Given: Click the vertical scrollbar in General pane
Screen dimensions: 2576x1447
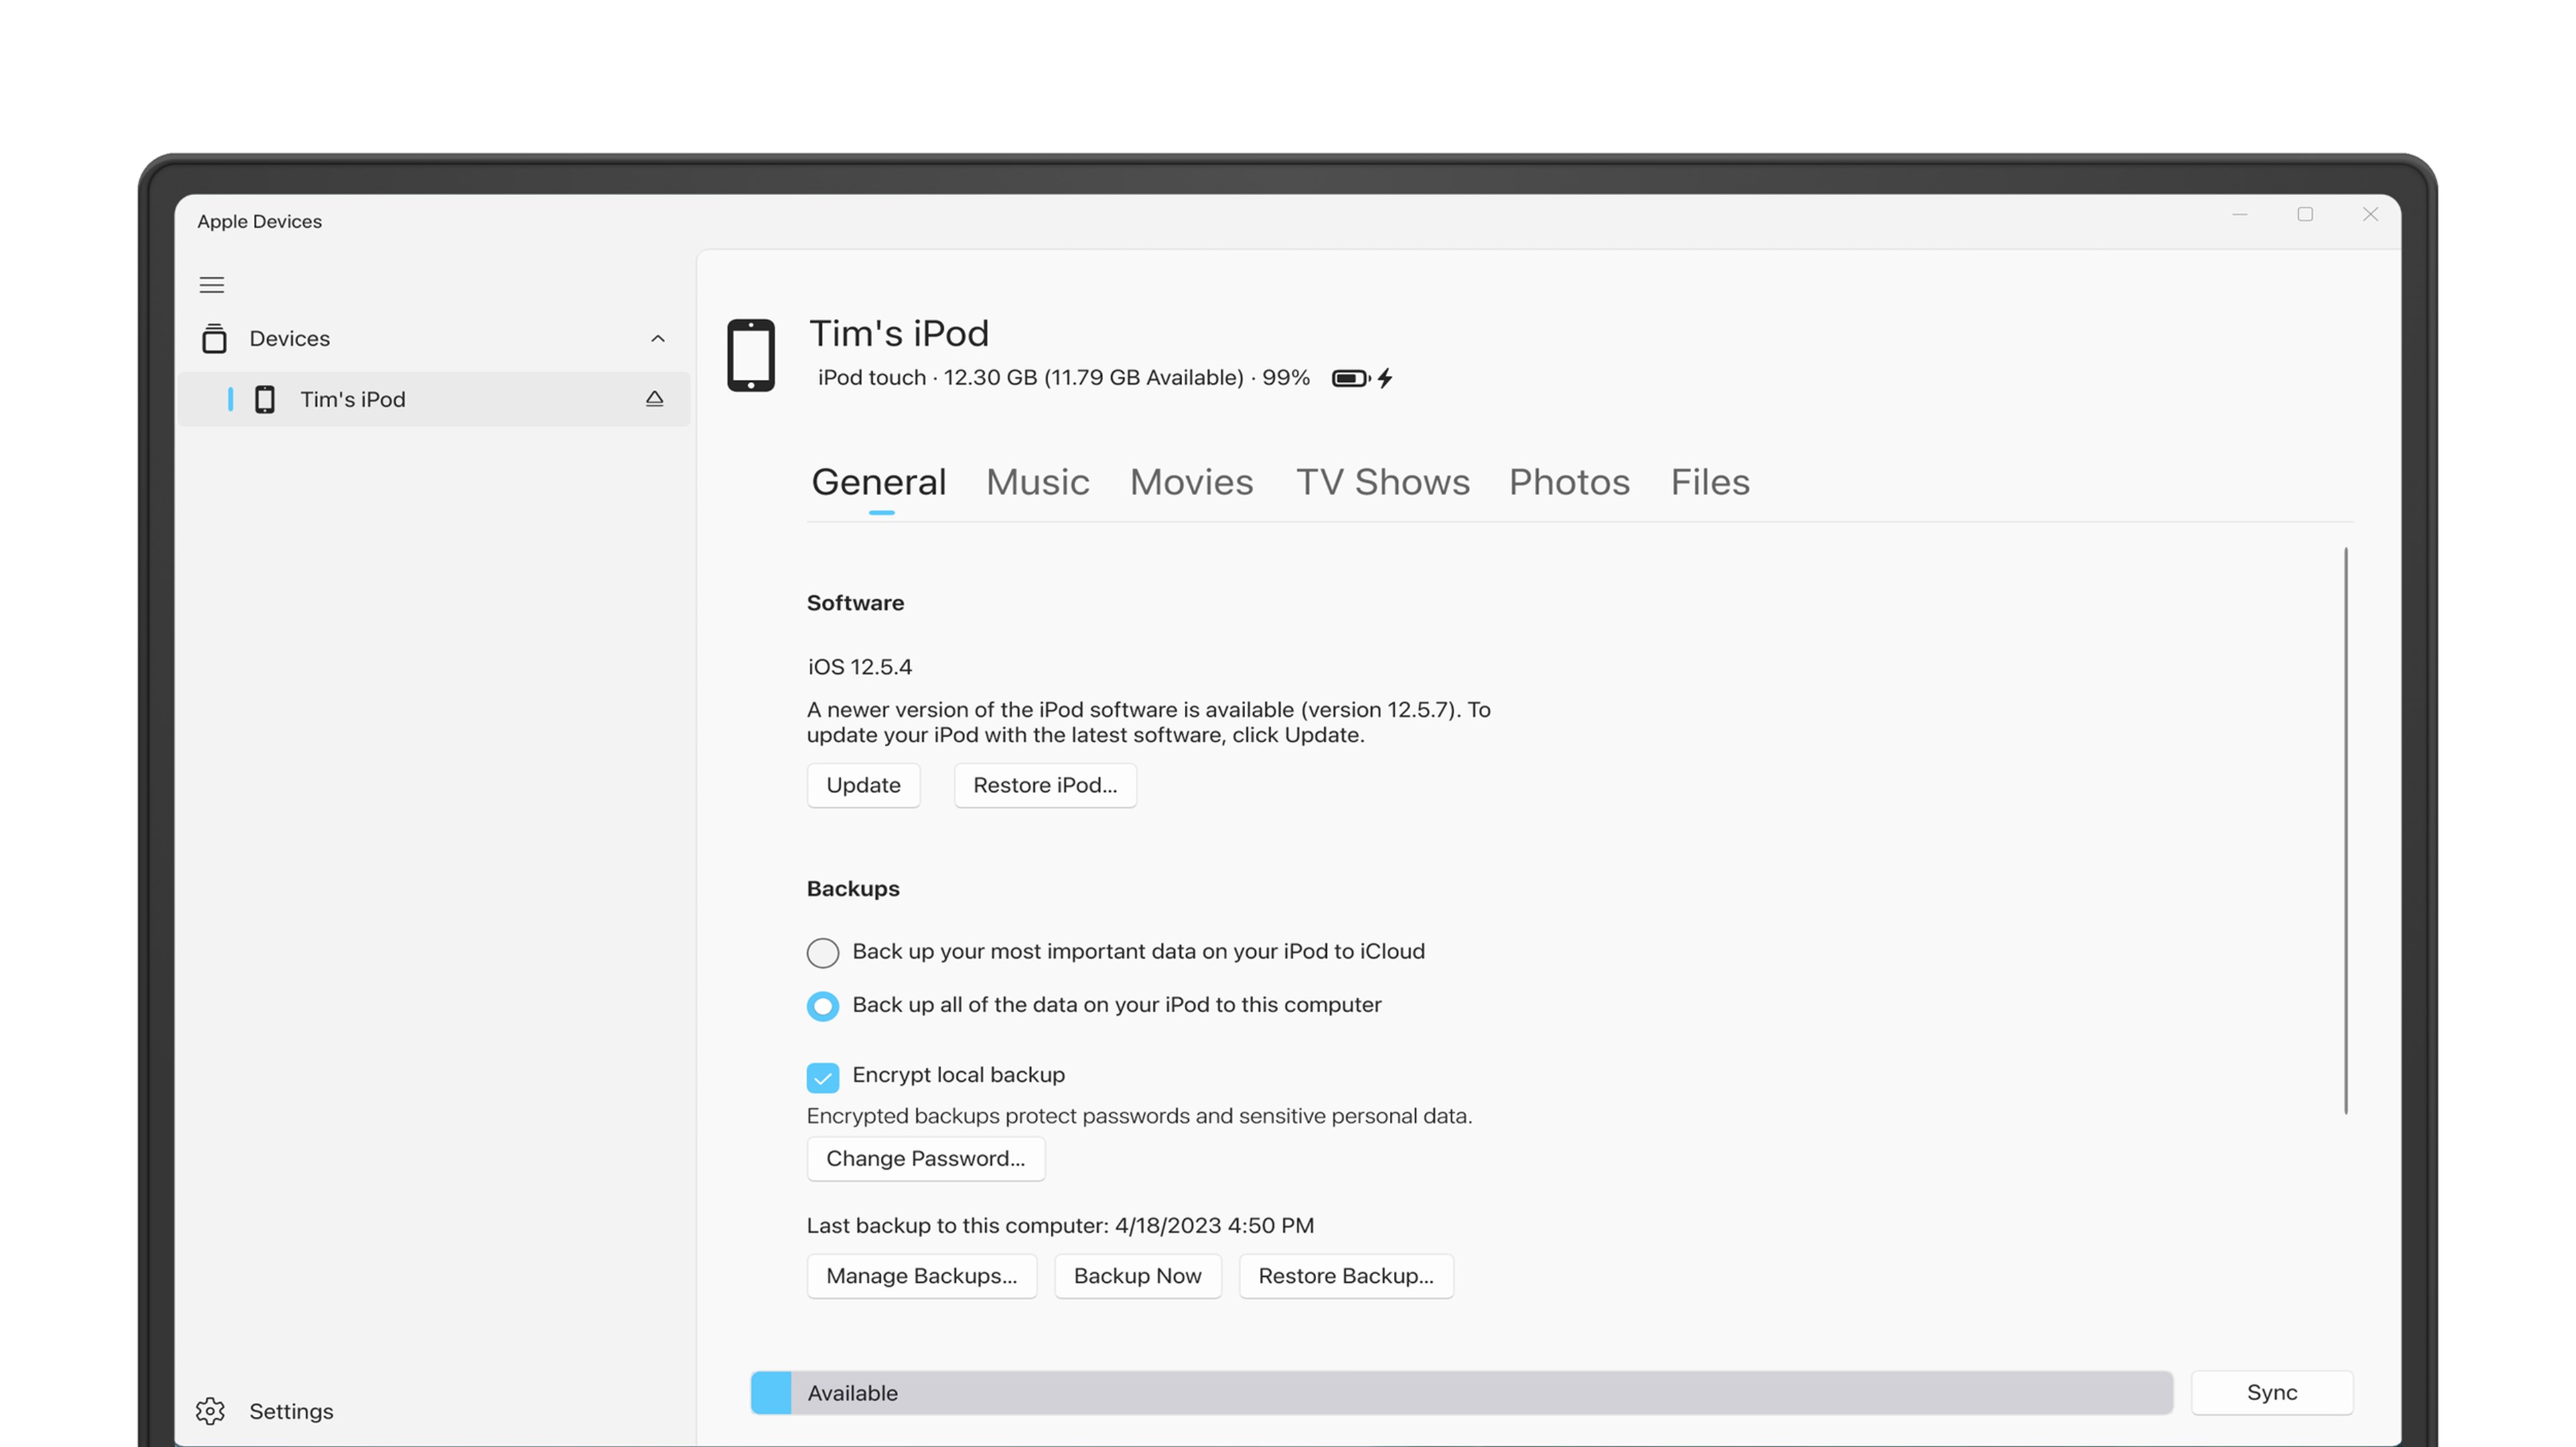Looking at the screenshot, I should pos(2345,830).
